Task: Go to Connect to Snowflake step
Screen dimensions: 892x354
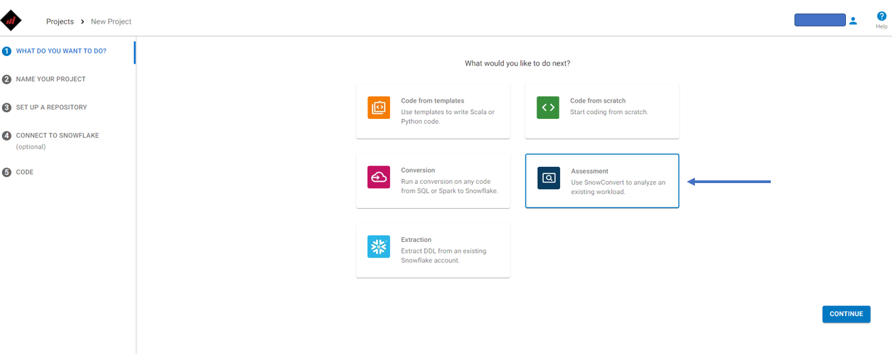Action: coord(58,135)
